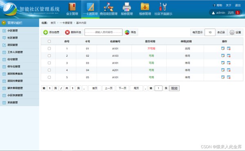Edit the A201 row with card 04

[223, 70]
